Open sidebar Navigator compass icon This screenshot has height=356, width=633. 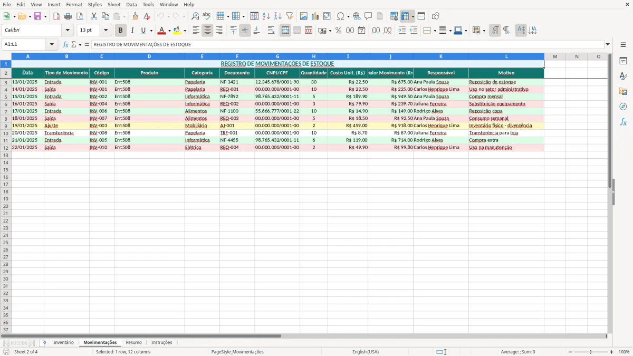[x=623, y=107]
